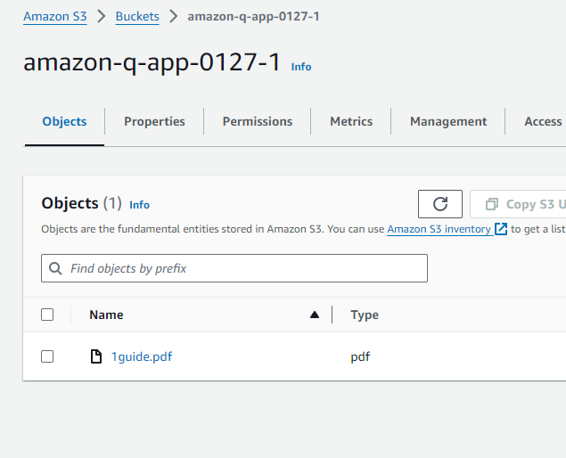Click the breadcrumb chevron after Buckets

173,16
